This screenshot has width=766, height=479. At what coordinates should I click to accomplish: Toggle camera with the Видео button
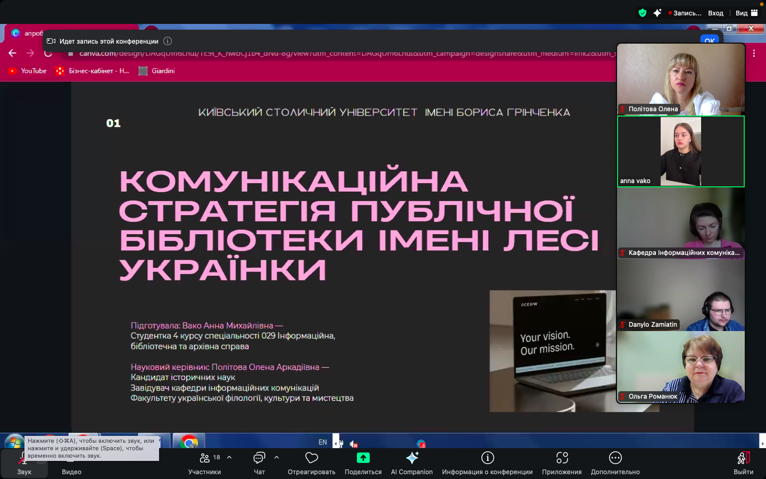click(71, 463)
